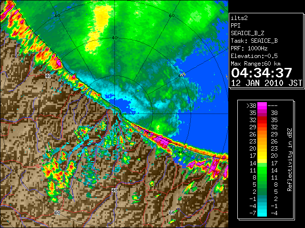Image resolution: width=305 pixels, height=228 pixels.
Task: Select the 'SEAICE_B_Z' product name
Action: click(x=247, y=33)
